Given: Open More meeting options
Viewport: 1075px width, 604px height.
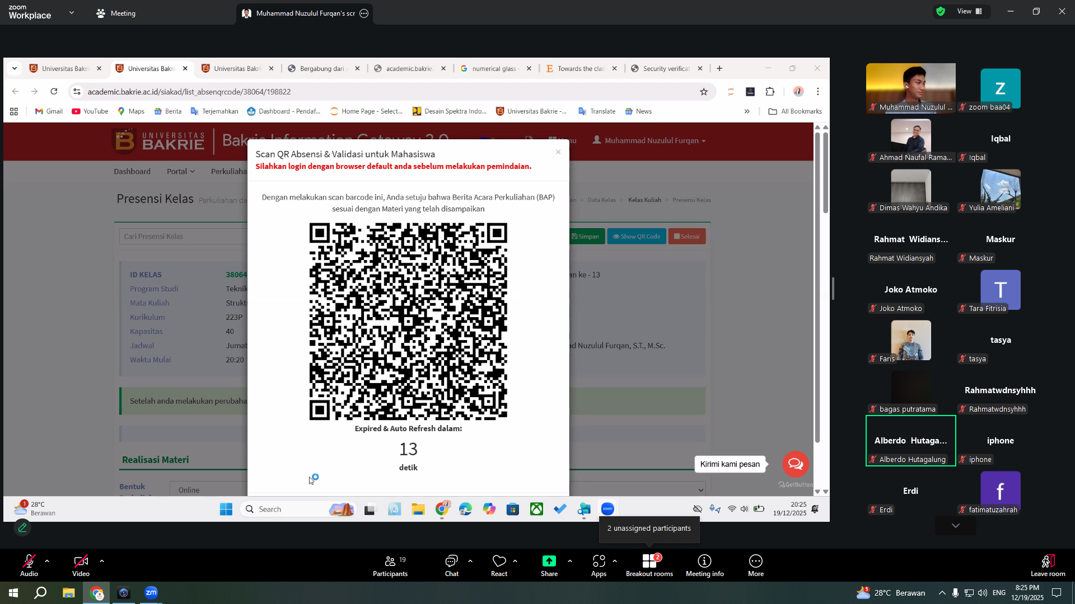Looking at the screenshot, I should click(x=756, y=565).
